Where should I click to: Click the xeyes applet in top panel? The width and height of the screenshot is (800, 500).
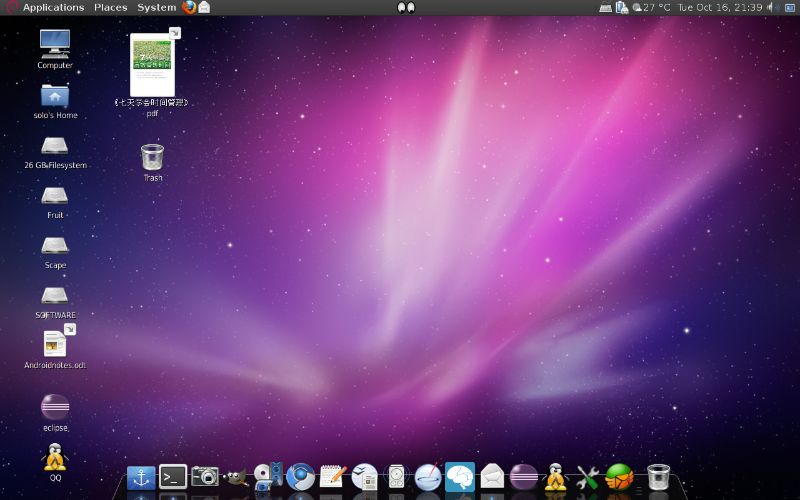point(406,7)
